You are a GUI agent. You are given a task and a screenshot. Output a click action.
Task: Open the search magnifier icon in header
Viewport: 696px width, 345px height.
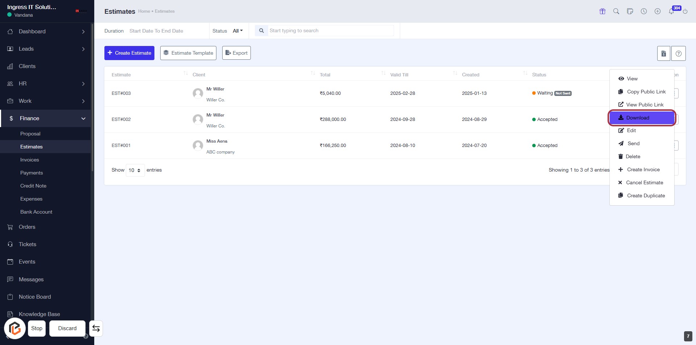616,11
